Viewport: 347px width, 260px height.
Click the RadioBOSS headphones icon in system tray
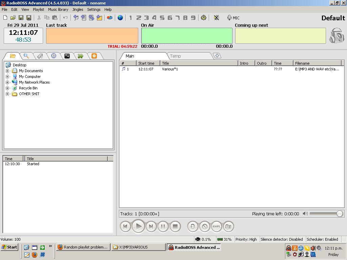[289, 248]
